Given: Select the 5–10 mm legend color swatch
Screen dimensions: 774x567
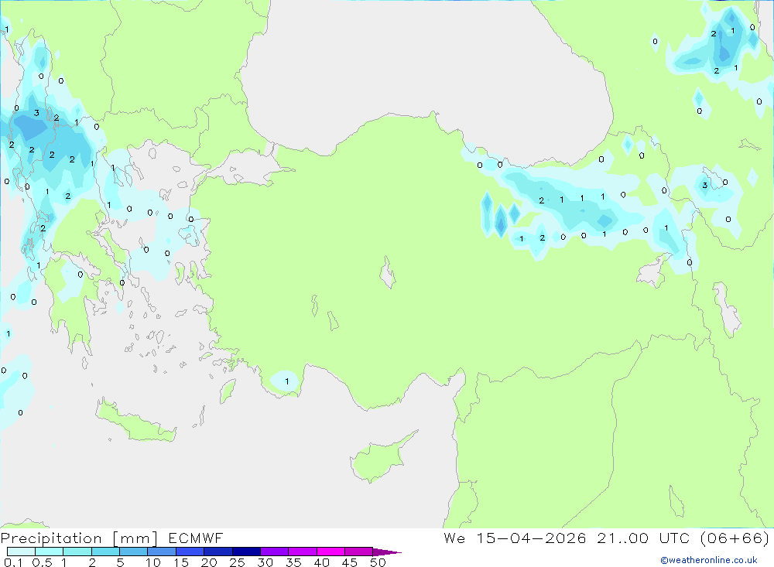Looking at the screenshot, I should 133,552.
